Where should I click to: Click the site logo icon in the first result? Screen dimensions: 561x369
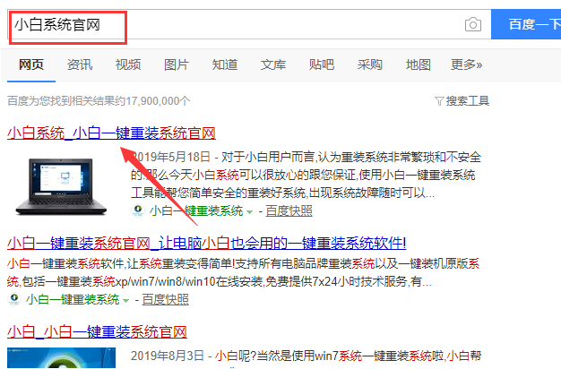click(138, 210)
